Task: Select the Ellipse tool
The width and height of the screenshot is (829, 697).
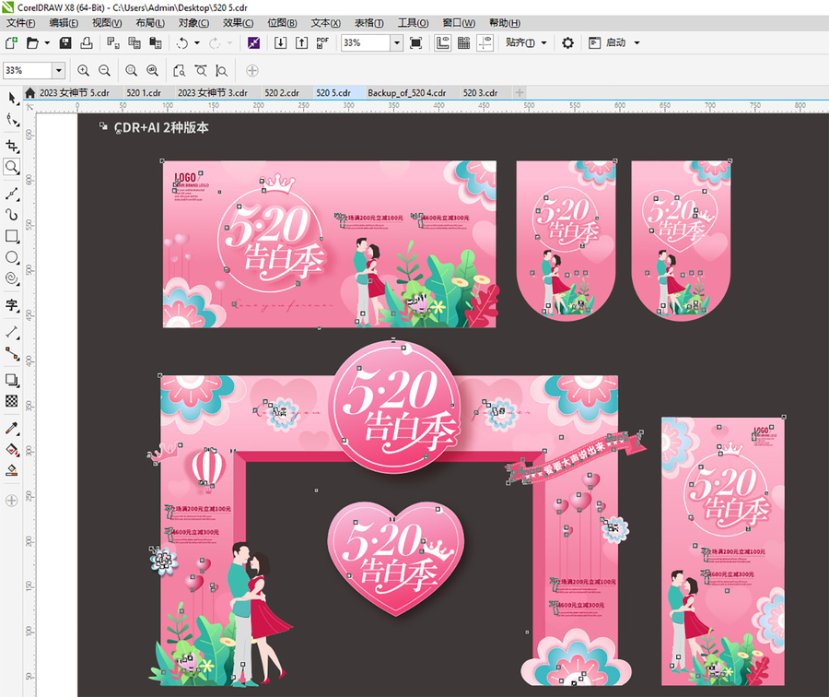Action: (12, 258)
